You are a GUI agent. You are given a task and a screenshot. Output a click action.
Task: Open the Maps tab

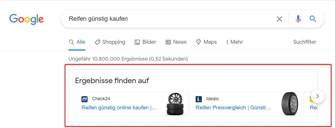[x=206, y=42]
